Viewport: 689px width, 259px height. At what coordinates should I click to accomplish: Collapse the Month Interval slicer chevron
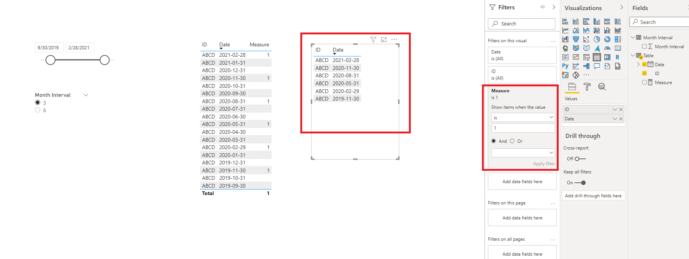[86, 95]
